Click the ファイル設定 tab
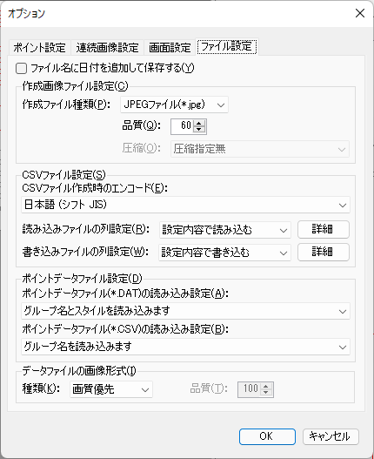The width and height of the screenshot is (374, 459). tap(227, 47)
